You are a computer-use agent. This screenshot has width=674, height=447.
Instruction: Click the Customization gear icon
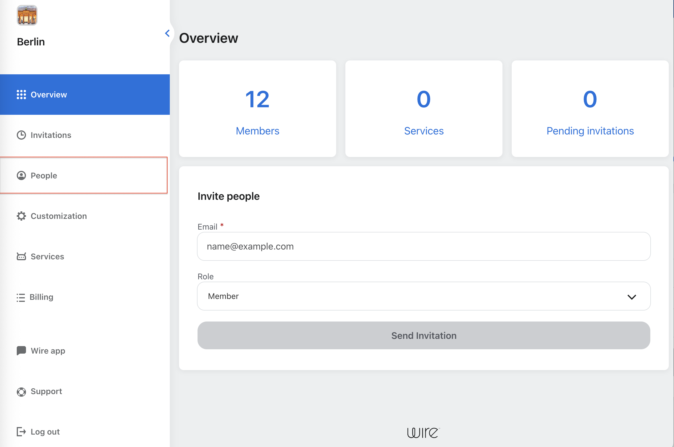point(21,216)
